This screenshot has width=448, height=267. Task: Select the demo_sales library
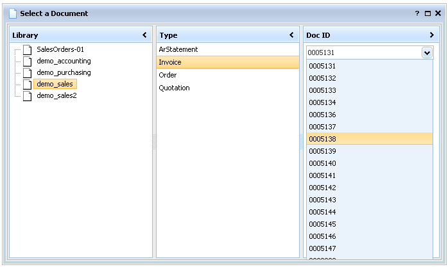click(x=55, y=84)
